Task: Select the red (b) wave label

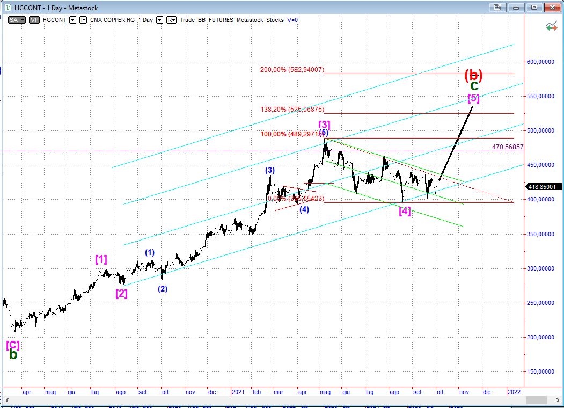Action: [x=473, y=75]
